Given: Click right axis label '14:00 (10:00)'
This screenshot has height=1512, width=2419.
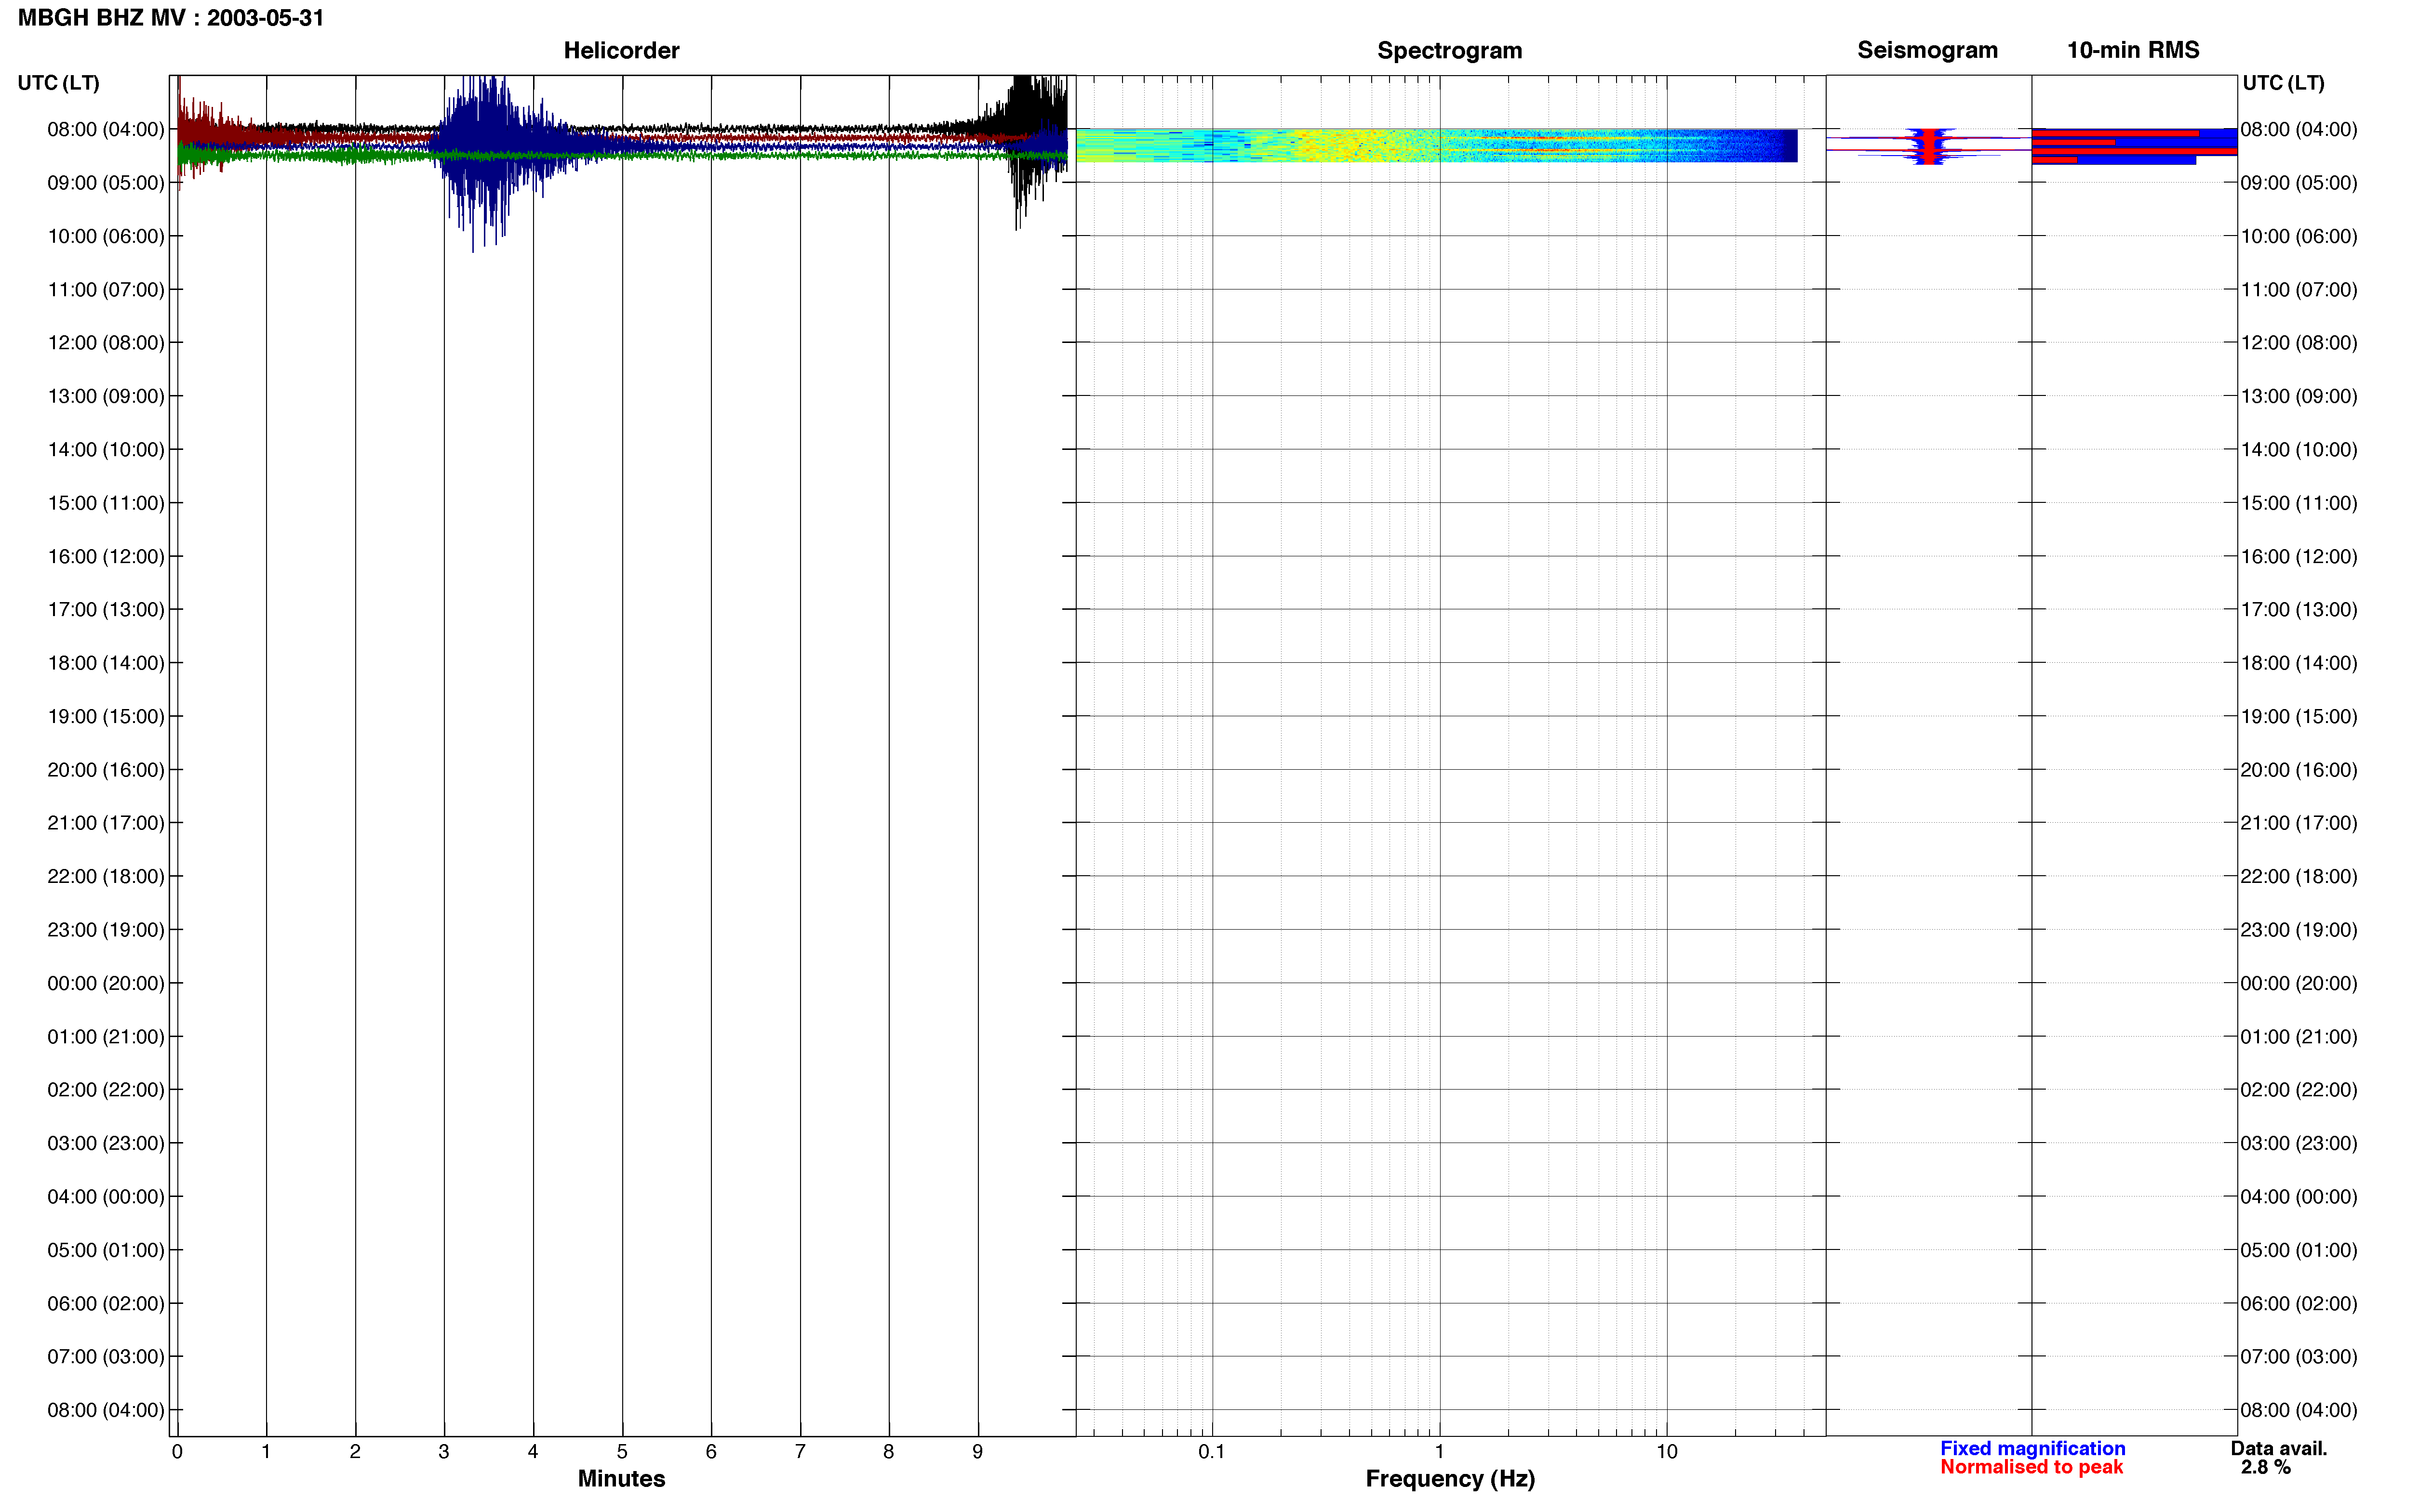Looking at the screenshot, I should coord(2299,450).
